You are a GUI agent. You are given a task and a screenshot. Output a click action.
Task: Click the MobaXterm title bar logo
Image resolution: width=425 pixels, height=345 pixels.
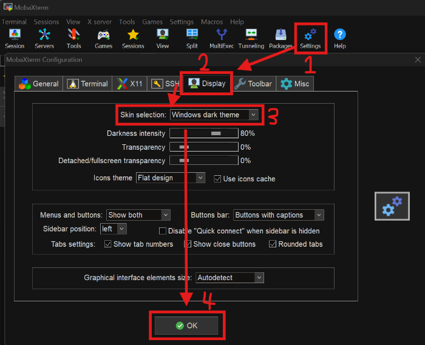[8, 7]
